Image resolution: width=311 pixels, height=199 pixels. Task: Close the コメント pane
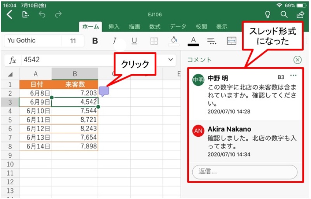point(297,60)
